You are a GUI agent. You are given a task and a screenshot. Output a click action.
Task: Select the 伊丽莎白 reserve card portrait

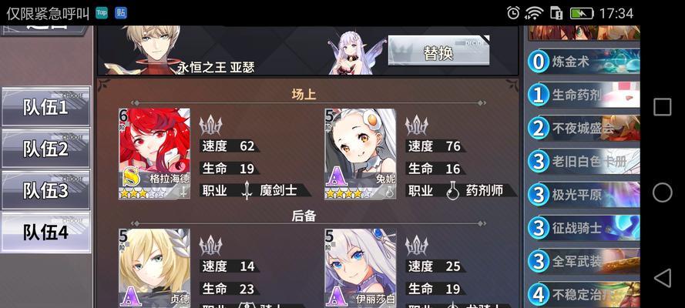(x=361, y=267)
